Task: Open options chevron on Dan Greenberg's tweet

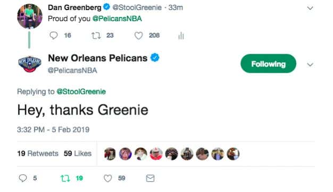Action: click(x=310, y=8)
